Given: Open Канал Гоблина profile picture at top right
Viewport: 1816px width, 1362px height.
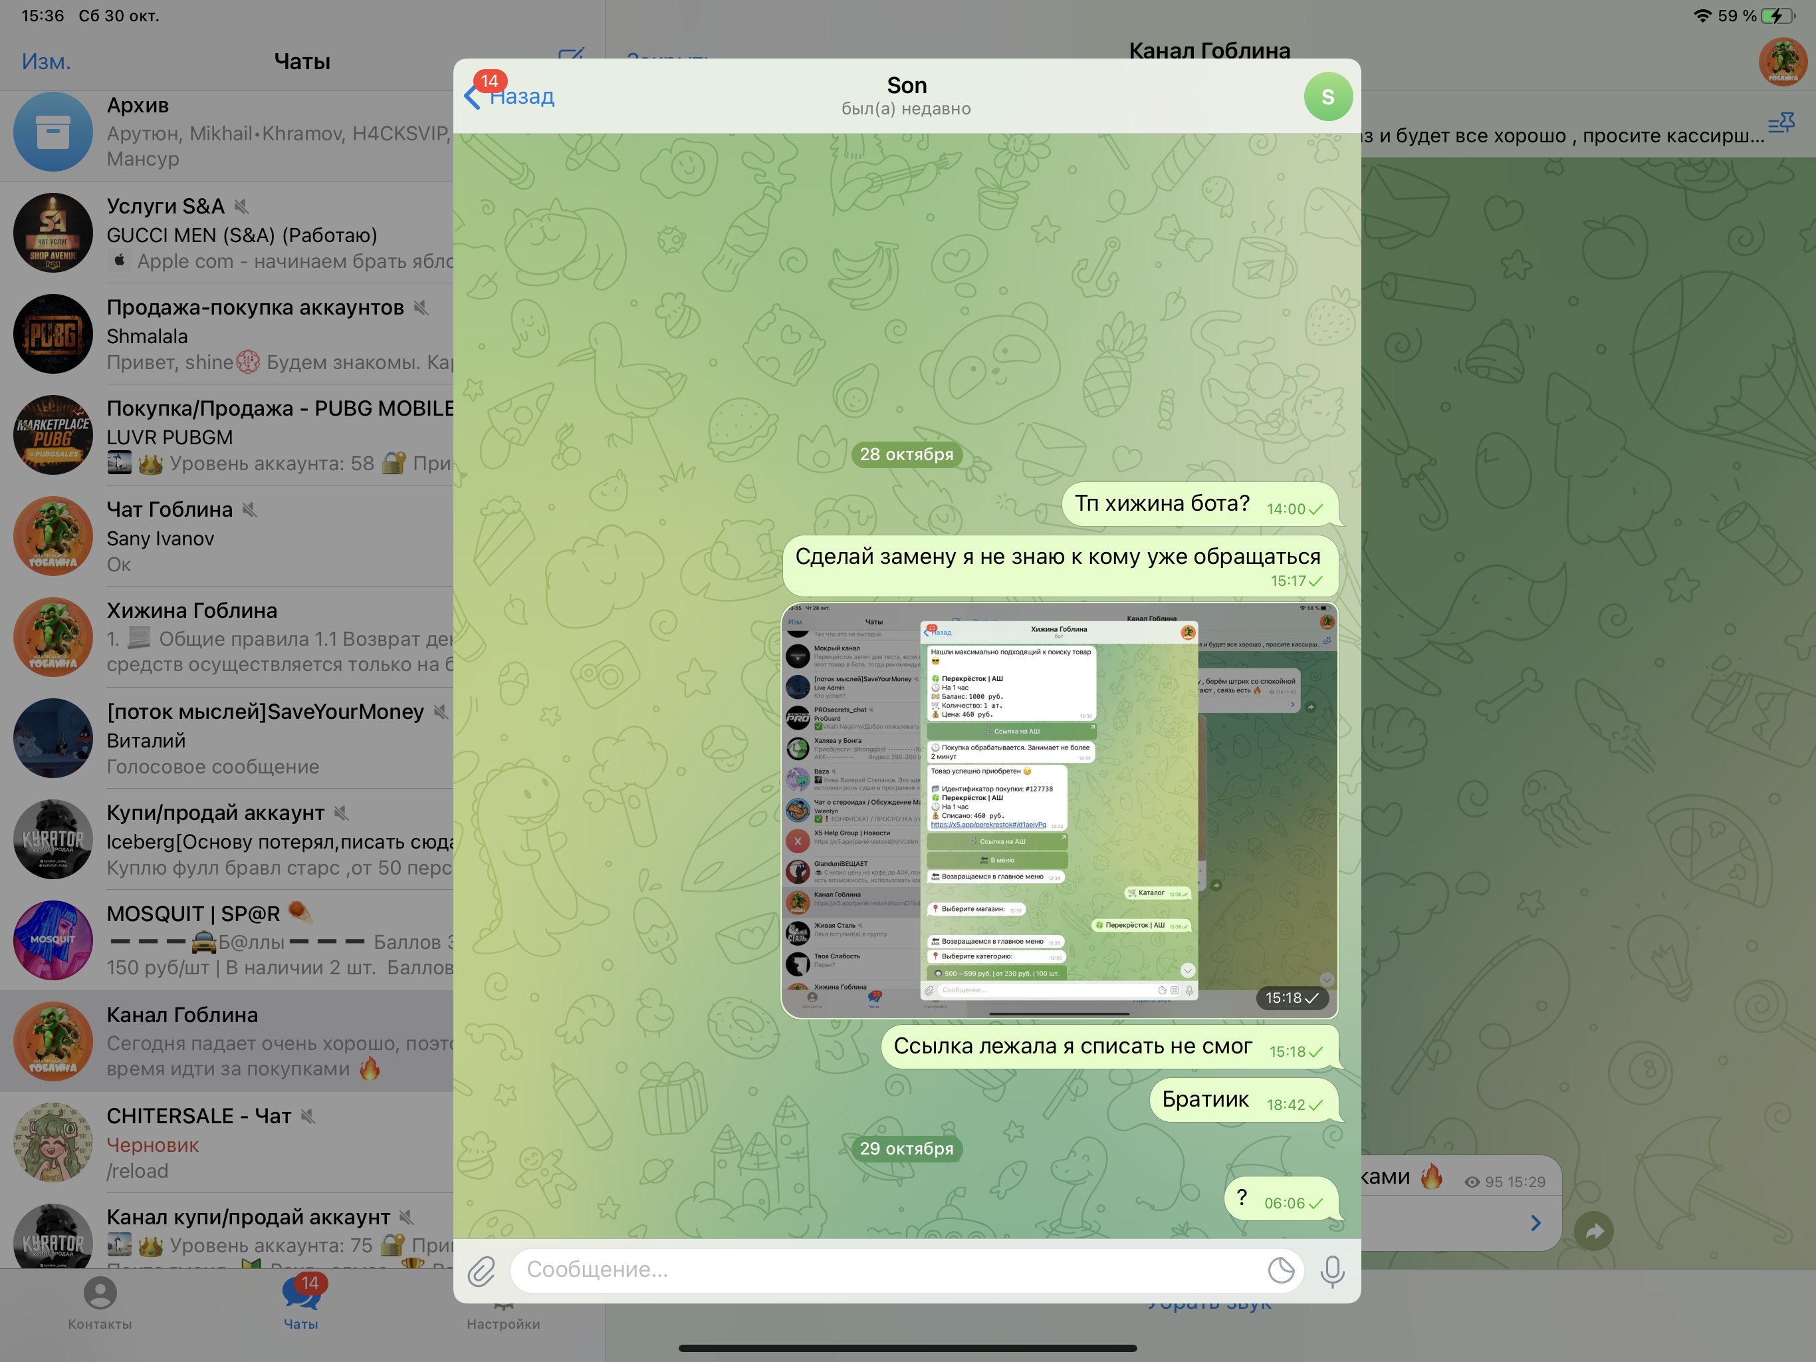Looking at the screenshot, I should [x=1782, y=62].
